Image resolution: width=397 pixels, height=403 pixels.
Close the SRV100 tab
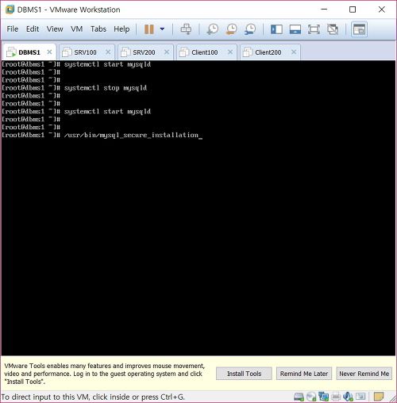pos(108,52)
